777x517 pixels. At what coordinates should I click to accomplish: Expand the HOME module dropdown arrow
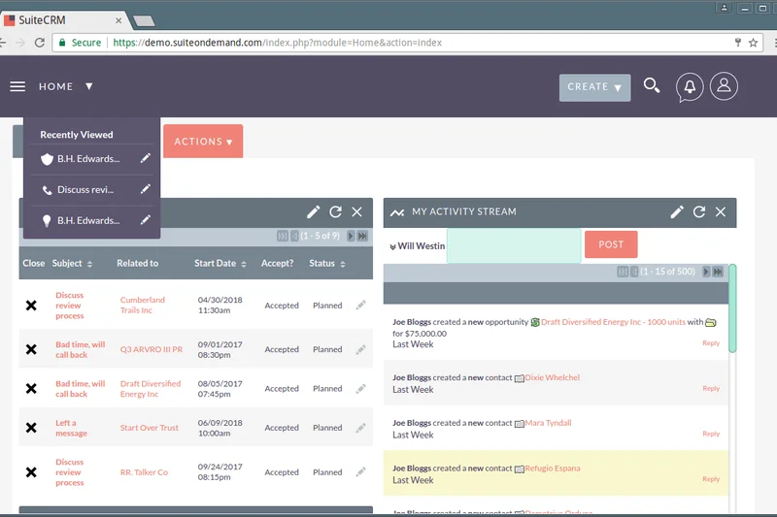pos(88,86)
